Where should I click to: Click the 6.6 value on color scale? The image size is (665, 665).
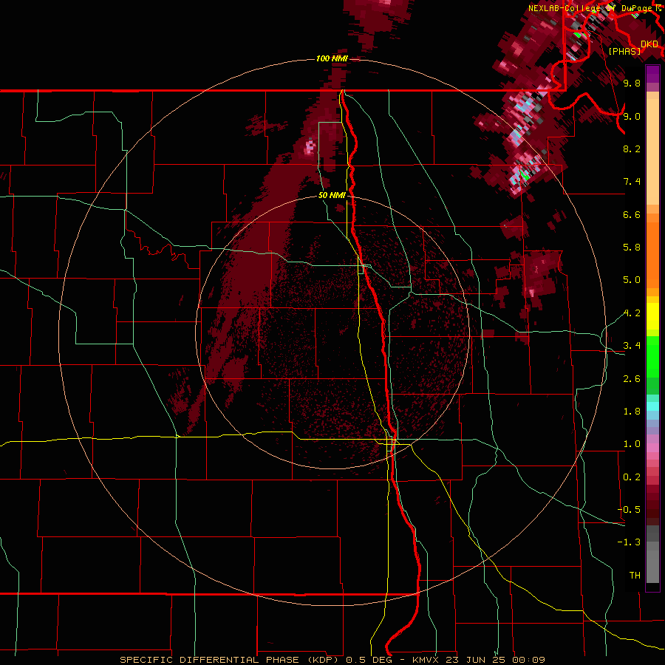click(632, 214)
